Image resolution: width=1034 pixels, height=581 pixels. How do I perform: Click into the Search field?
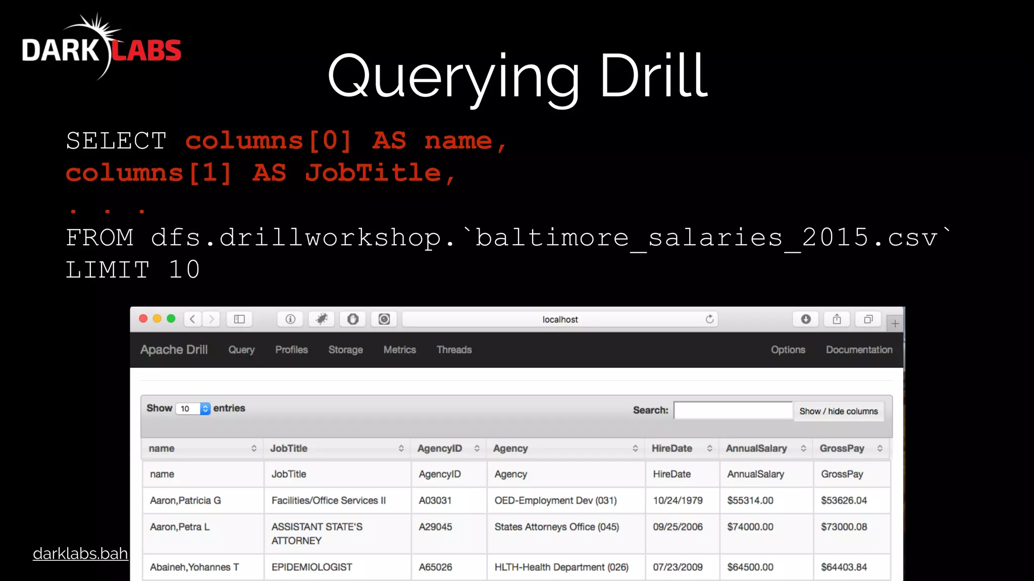point(733,411)
